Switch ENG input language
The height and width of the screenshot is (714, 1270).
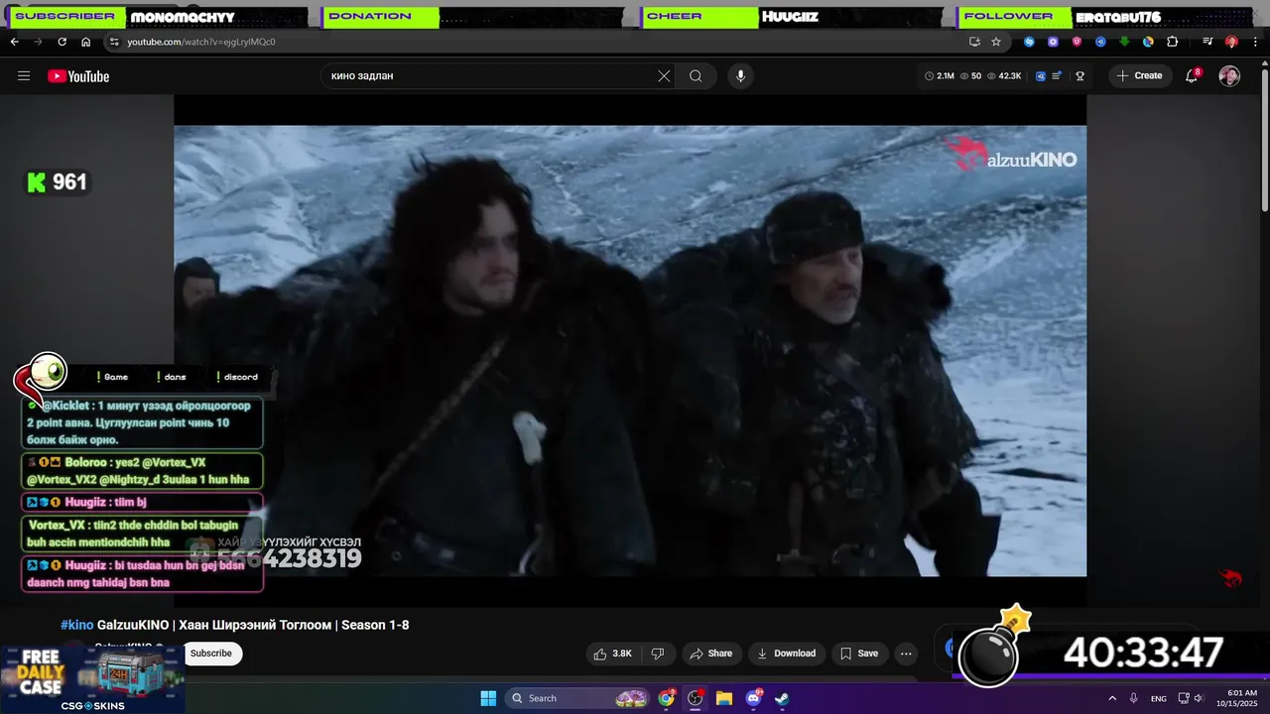tap(1158, 698)
